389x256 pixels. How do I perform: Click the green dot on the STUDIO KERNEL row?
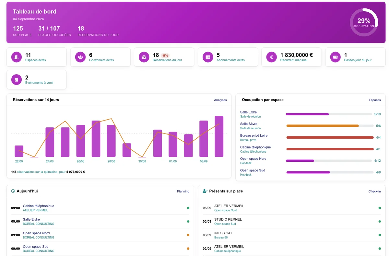(380, 221)
